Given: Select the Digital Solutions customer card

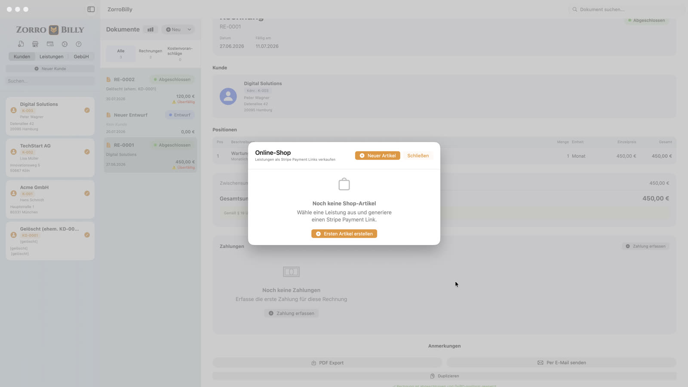Looking at the screenshot, I should (x=50, y=116).
